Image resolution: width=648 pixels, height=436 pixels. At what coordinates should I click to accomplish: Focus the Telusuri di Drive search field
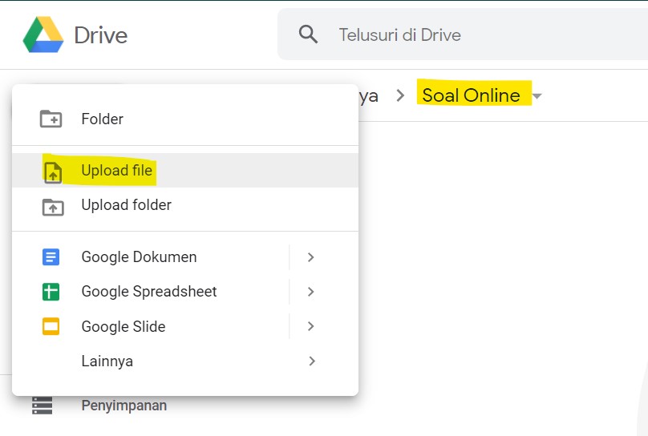coord(463,34)
